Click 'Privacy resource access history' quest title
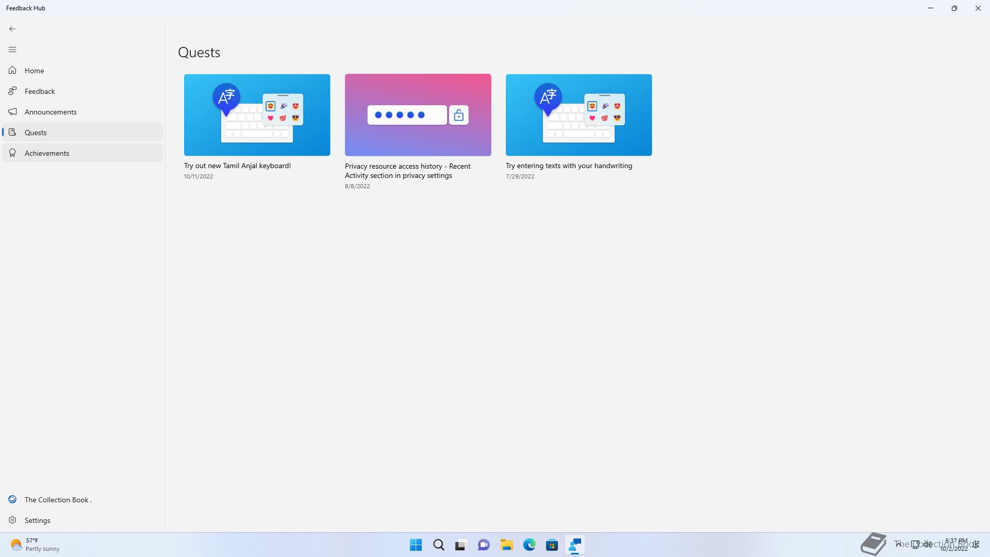 coord(407,171)
